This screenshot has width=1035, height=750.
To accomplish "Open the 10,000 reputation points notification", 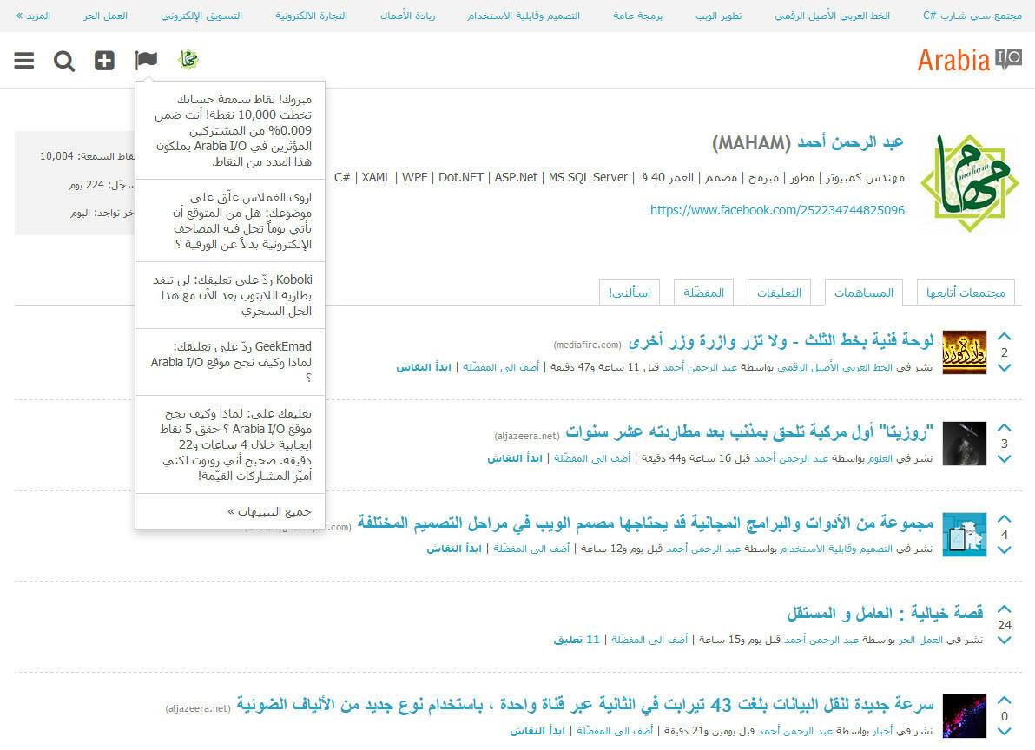I will (x=230, y=130).
